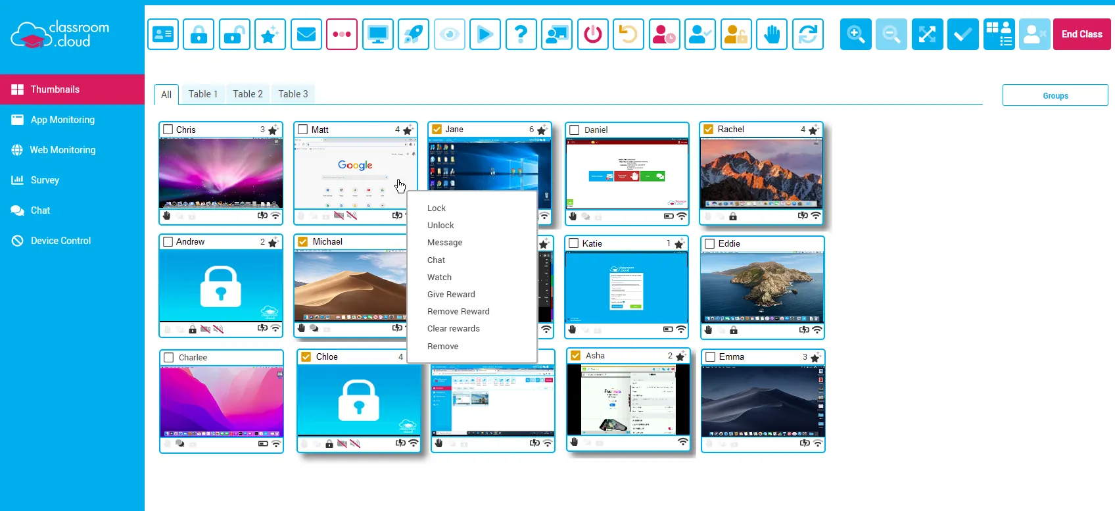Screen dimensions: 1115x511
Task: Open Survey in the sidebar
Action: [72, 180]
